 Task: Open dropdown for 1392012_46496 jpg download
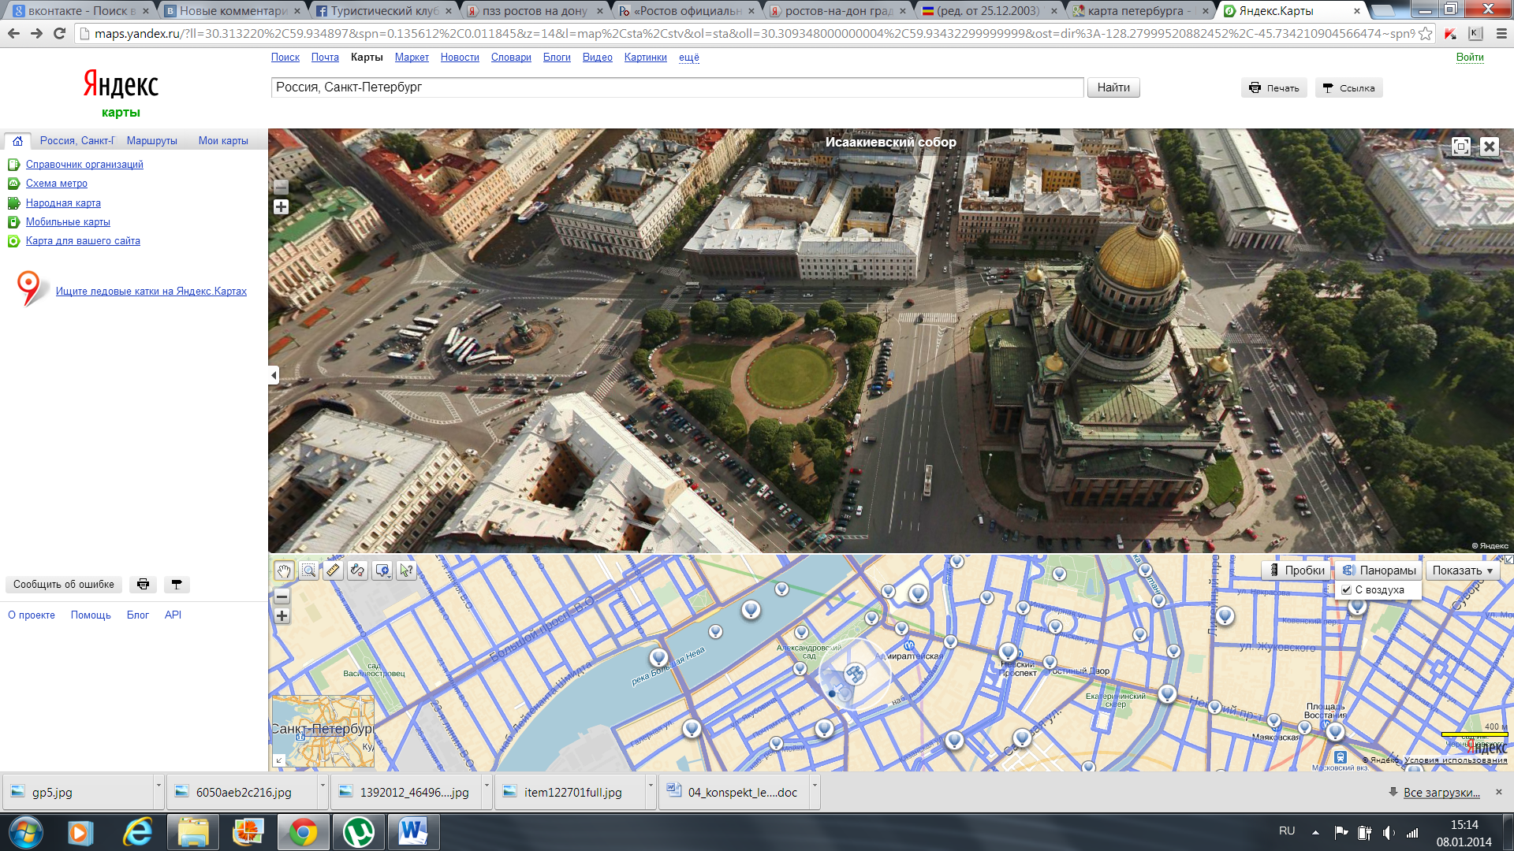487,792
